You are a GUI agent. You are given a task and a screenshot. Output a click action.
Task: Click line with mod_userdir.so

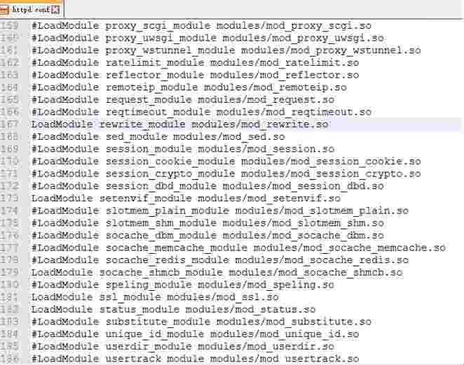click(x=183, y=346)
